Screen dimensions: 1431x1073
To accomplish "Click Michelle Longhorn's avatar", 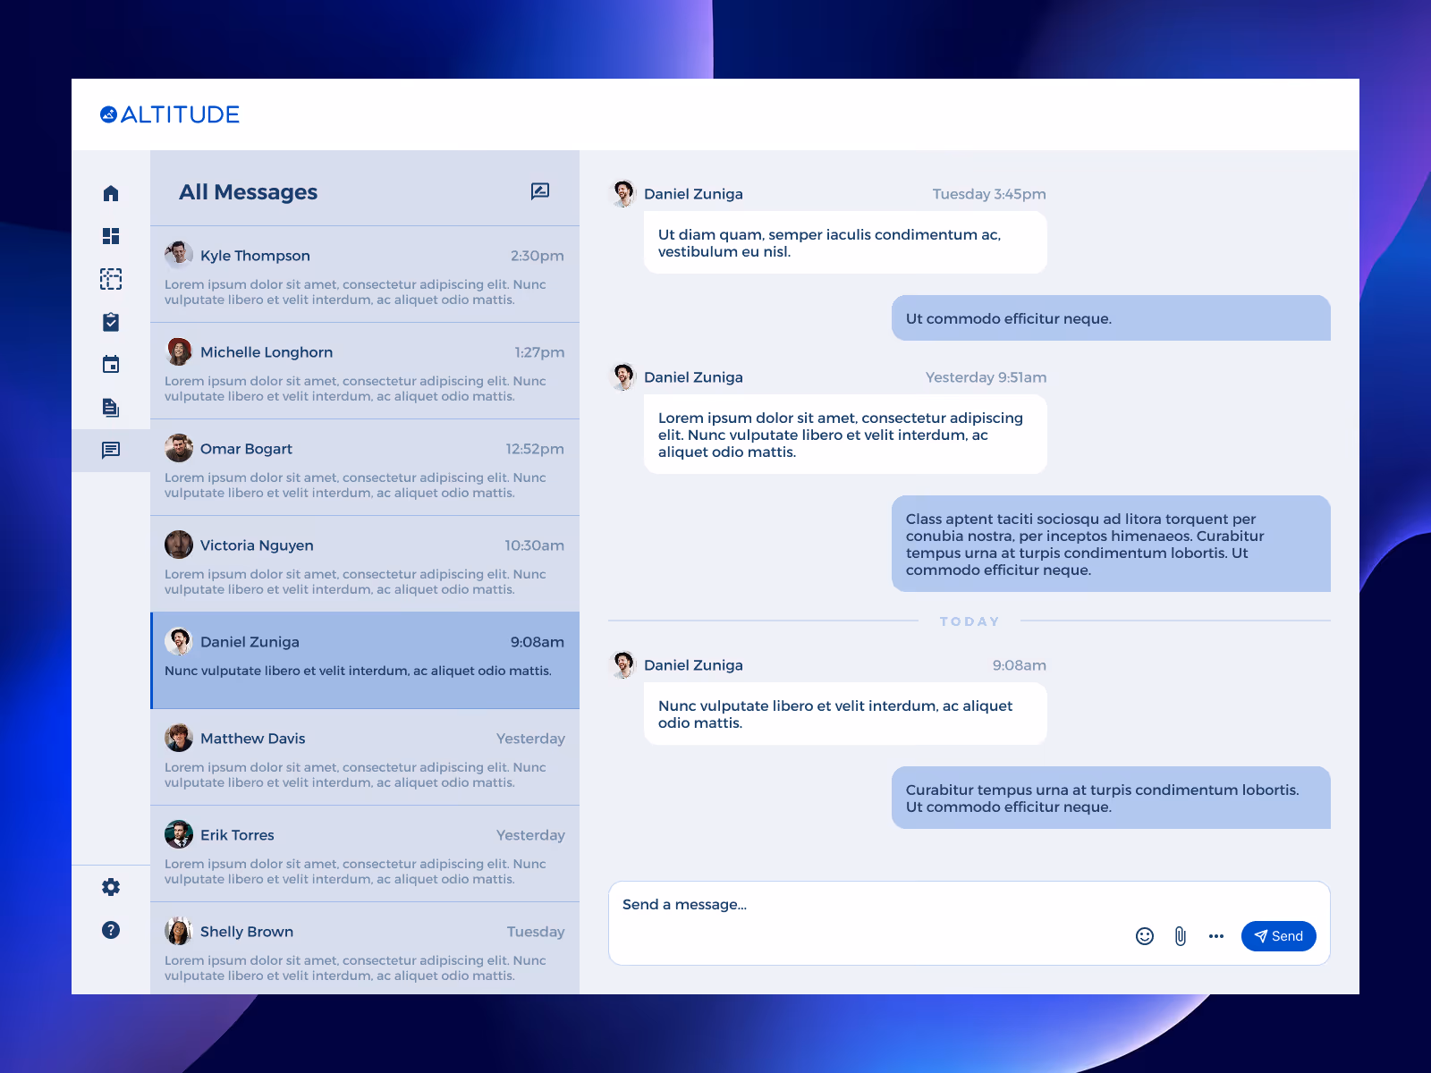I will [x=179, y=351].
